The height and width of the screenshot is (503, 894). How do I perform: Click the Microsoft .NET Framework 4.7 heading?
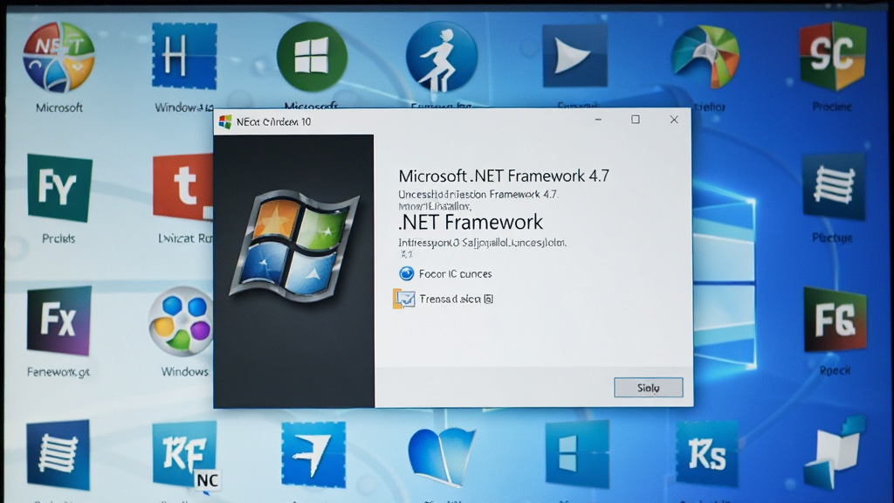pyautogui.click(x=504, y=176)
